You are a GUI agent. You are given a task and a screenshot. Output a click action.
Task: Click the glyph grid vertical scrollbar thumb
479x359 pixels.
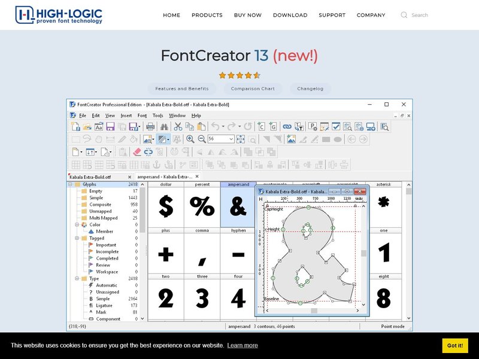(408, 191)
